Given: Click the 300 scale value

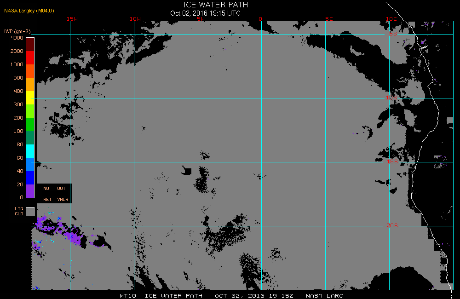Looking at the screenshot, I should click(18, 104).
